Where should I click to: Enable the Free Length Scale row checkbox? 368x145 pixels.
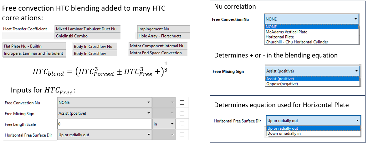point(182,124)
